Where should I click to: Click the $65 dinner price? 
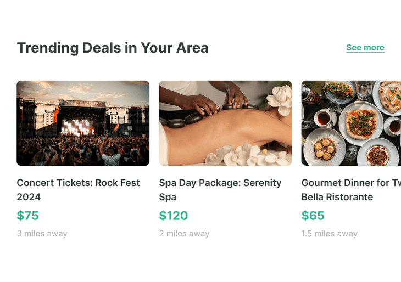313,216
